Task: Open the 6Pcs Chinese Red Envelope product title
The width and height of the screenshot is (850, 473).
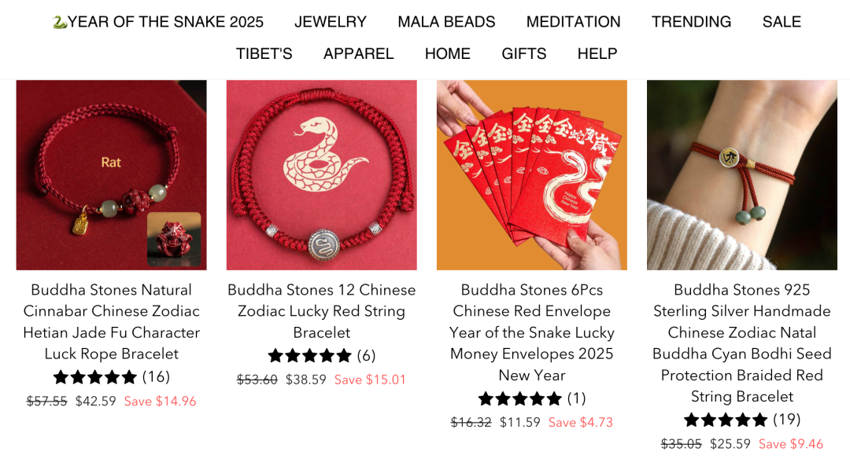Action: point(532,332)
